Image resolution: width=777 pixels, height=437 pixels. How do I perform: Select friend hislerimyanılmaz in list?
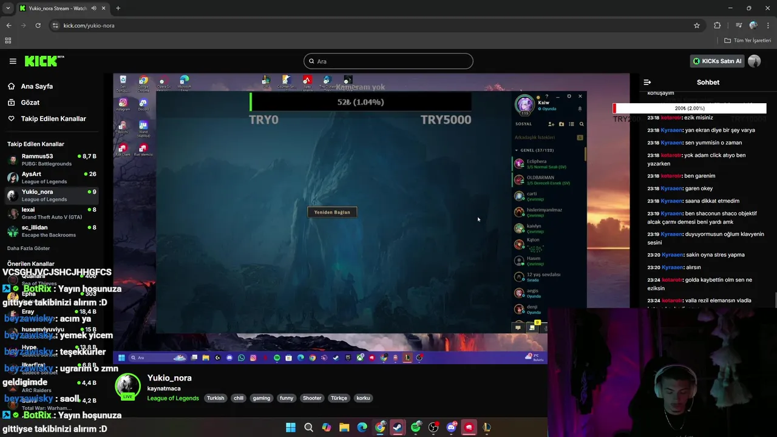click(x=549, y=212)
